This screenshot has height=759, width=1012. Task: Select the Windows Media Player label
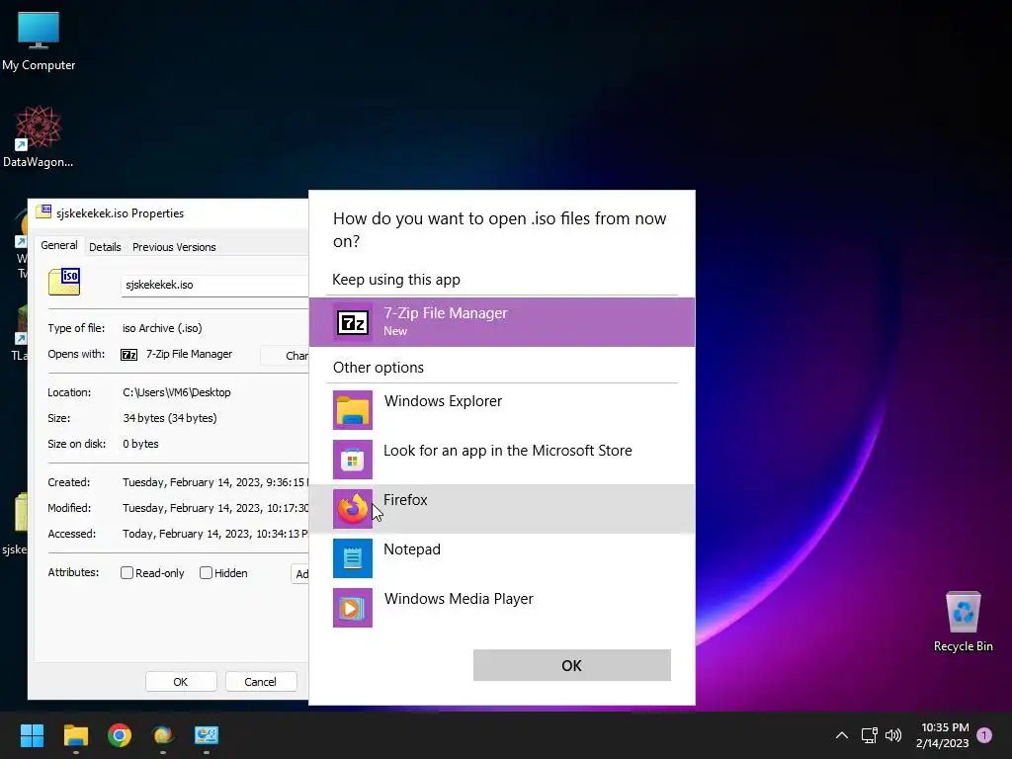[459, 599]
